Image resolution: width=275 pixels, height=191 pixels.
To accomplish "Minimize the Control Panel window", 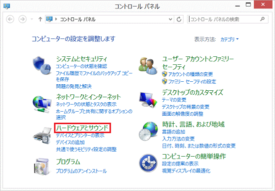I will click(237, 5).
